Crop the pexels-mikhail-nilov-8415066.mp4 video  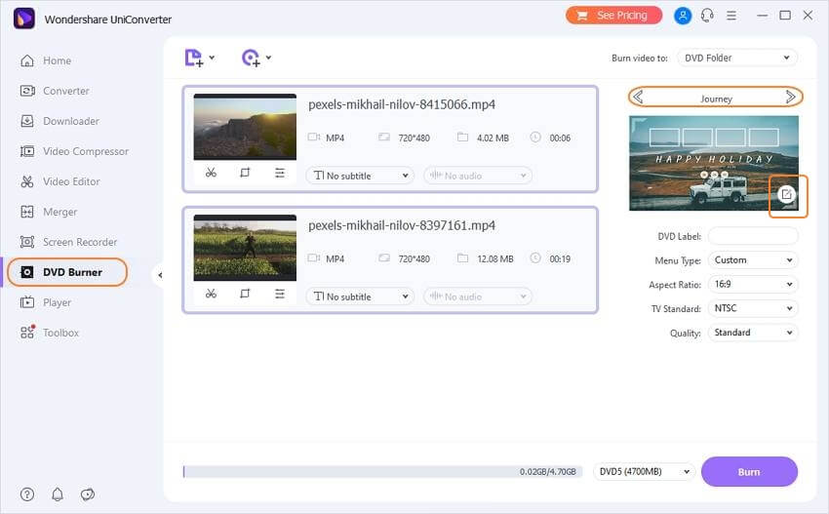(x=245, y=173)
